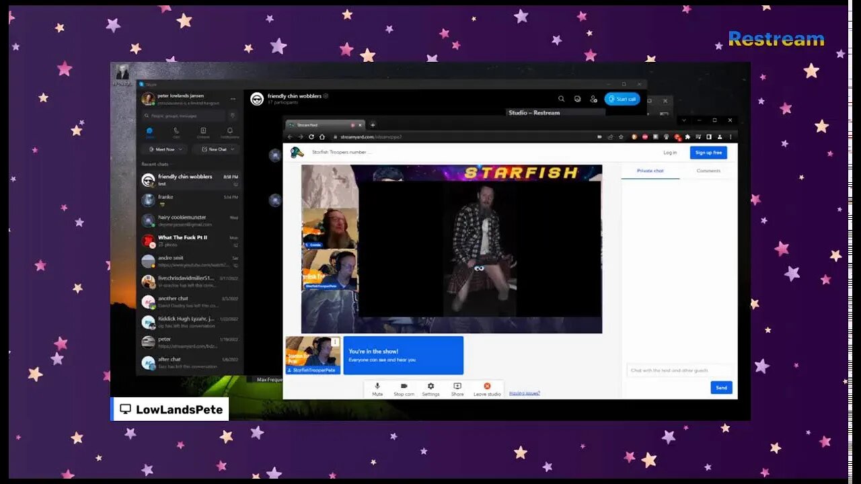Viewport: 861px width, 484px height.
Task: Switch to Private chat tab
Action: pyautogui.click(x=650, y=171)
